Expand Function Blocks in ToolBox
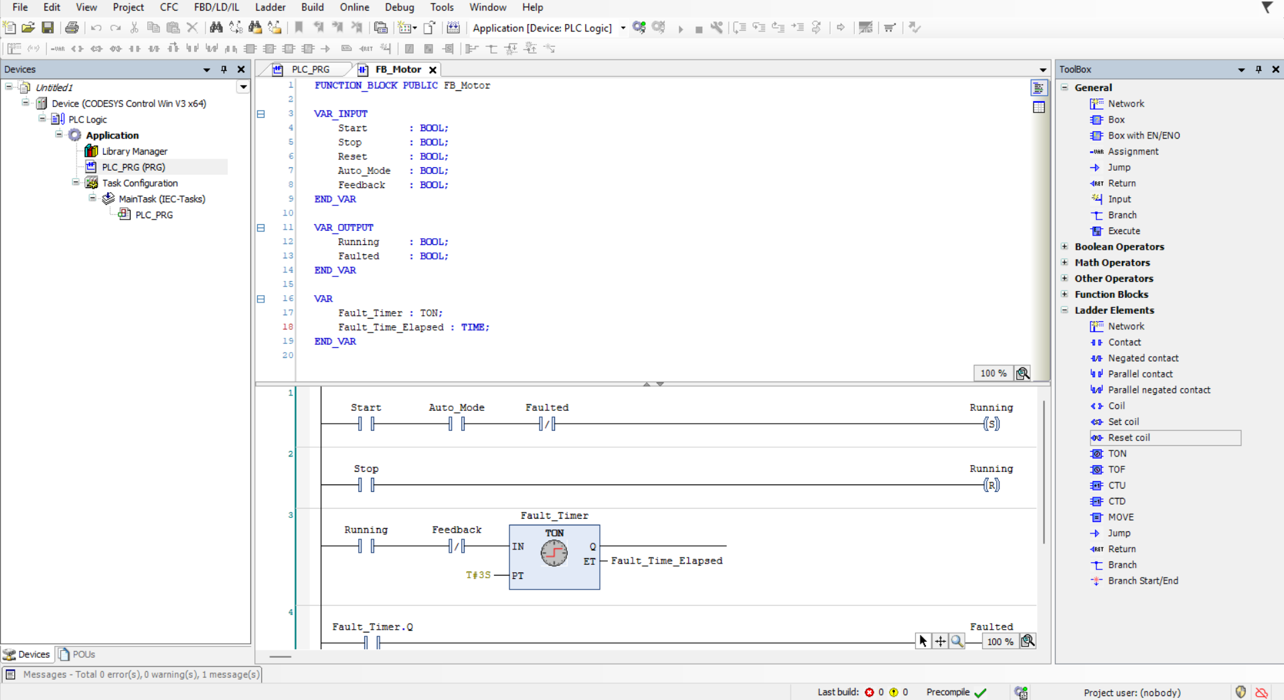The image size is (1284, 700). pos(1064,294)
